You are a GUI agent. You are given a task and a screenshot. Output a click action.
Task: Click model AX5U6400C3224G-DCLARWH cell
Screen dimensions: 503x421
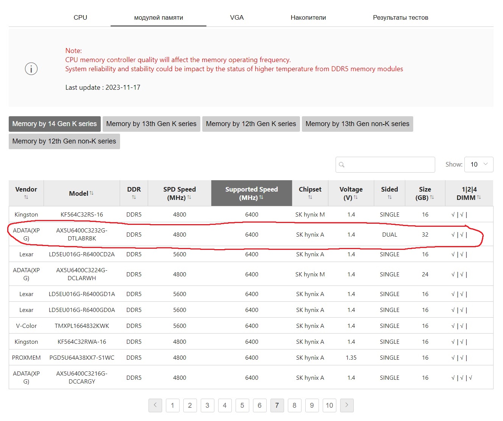point(82,274)
